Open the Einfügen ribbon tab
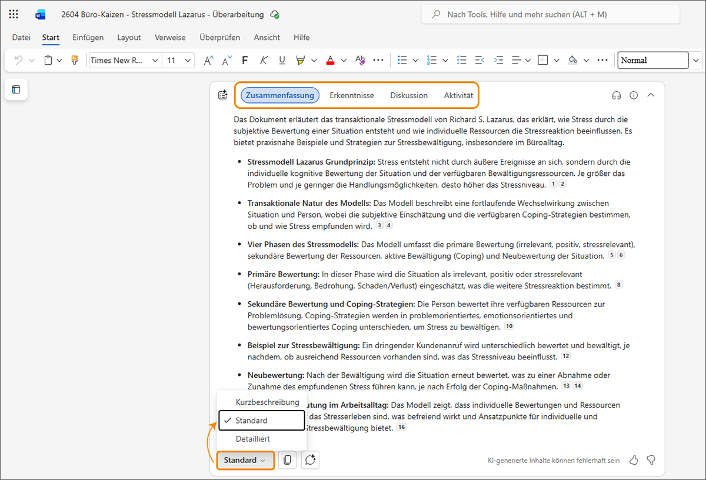706x480 pixels. [88, 38]
